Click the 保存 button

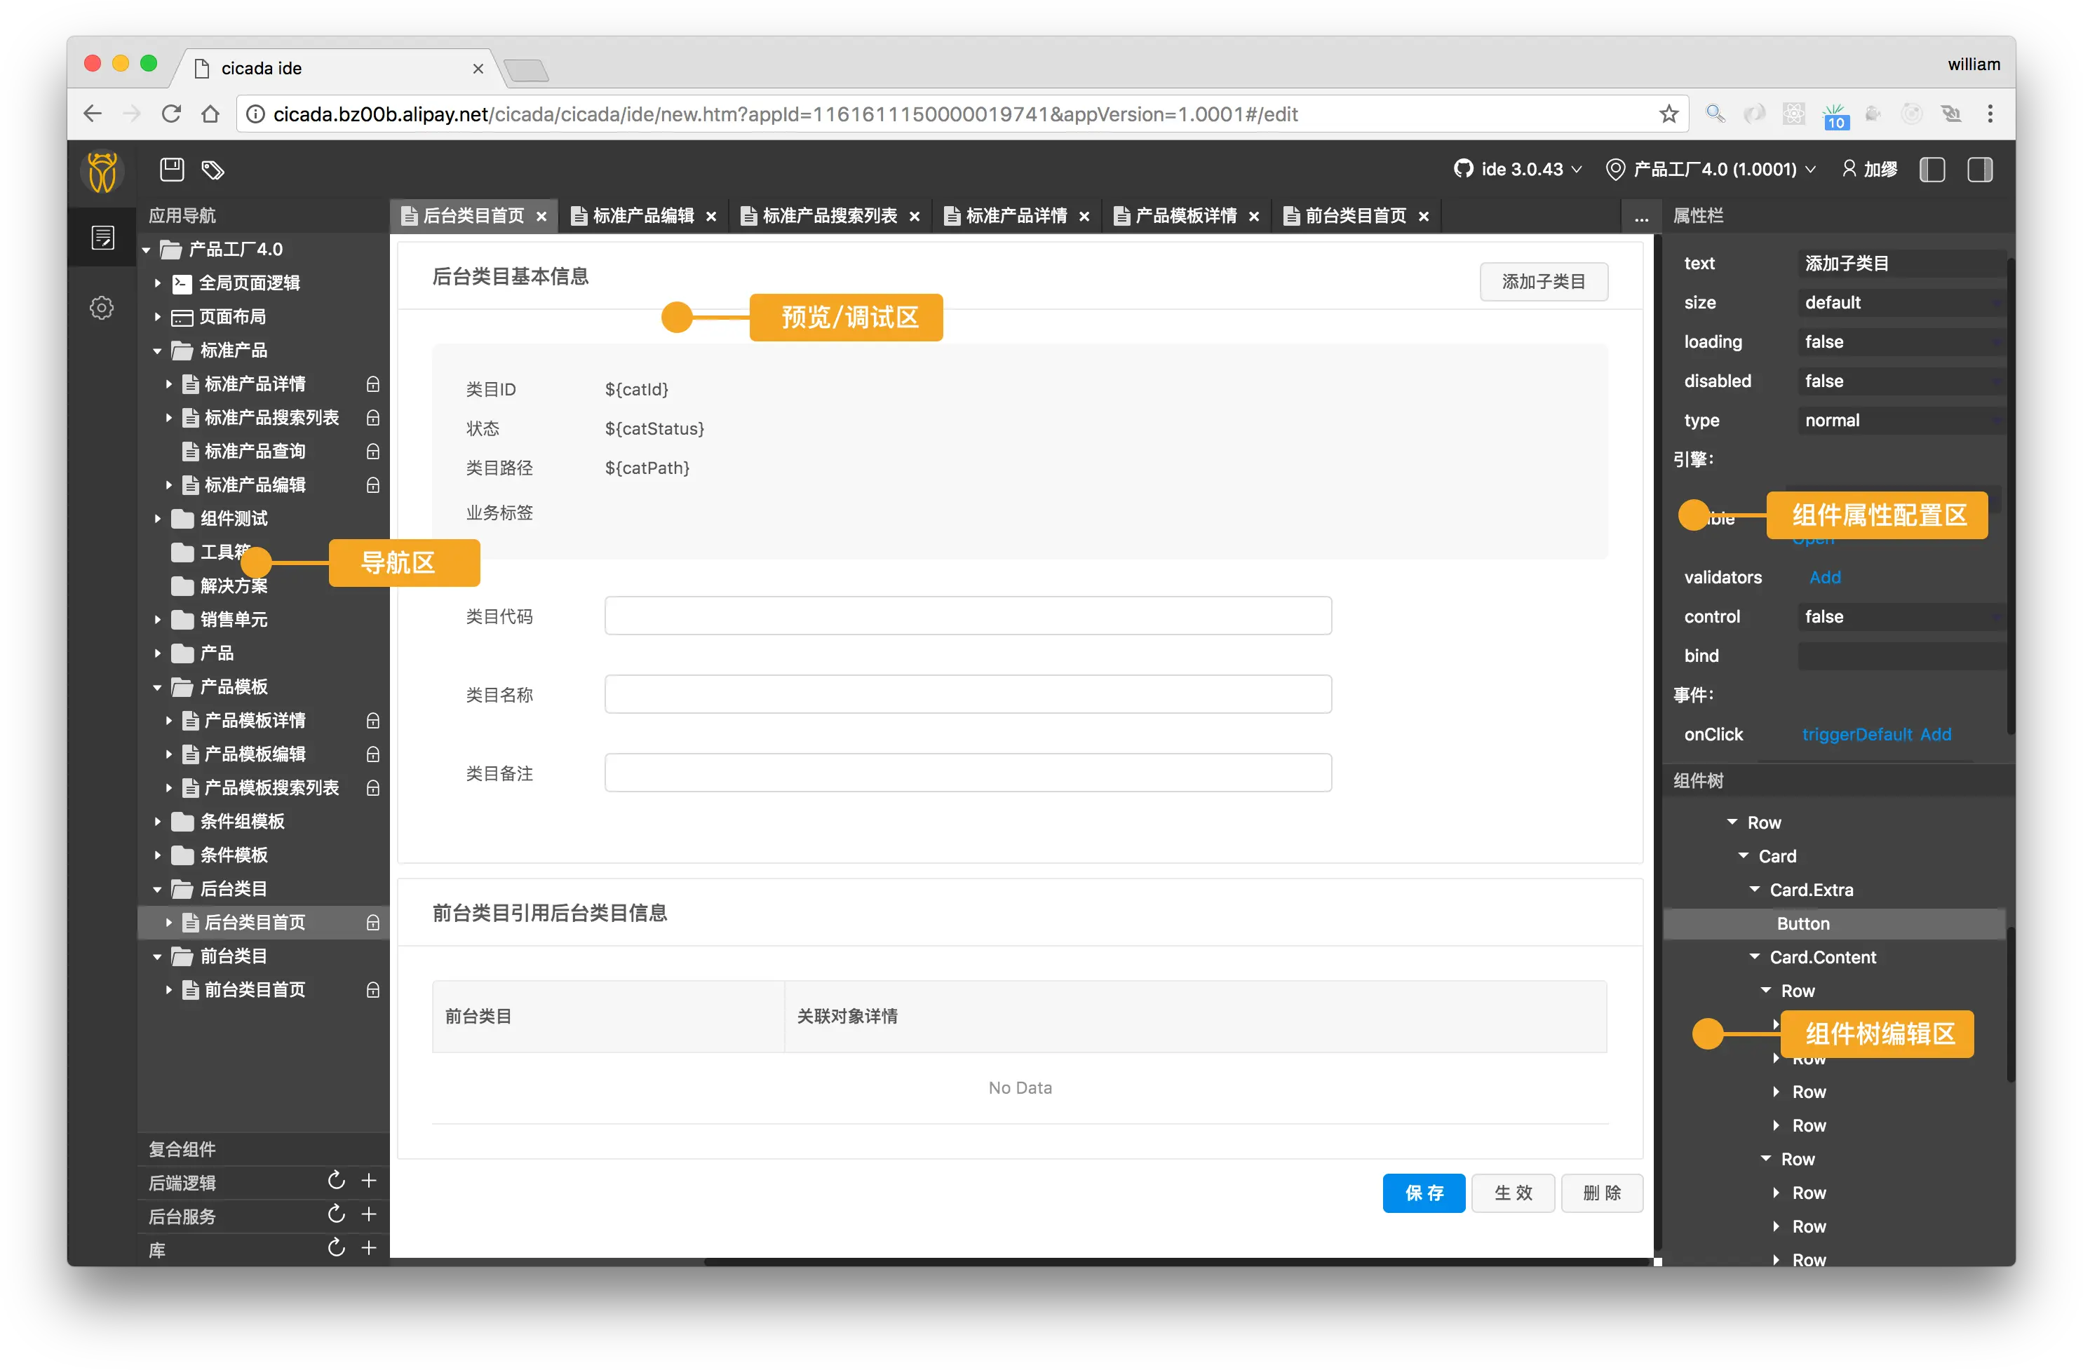[1423, 1193]
